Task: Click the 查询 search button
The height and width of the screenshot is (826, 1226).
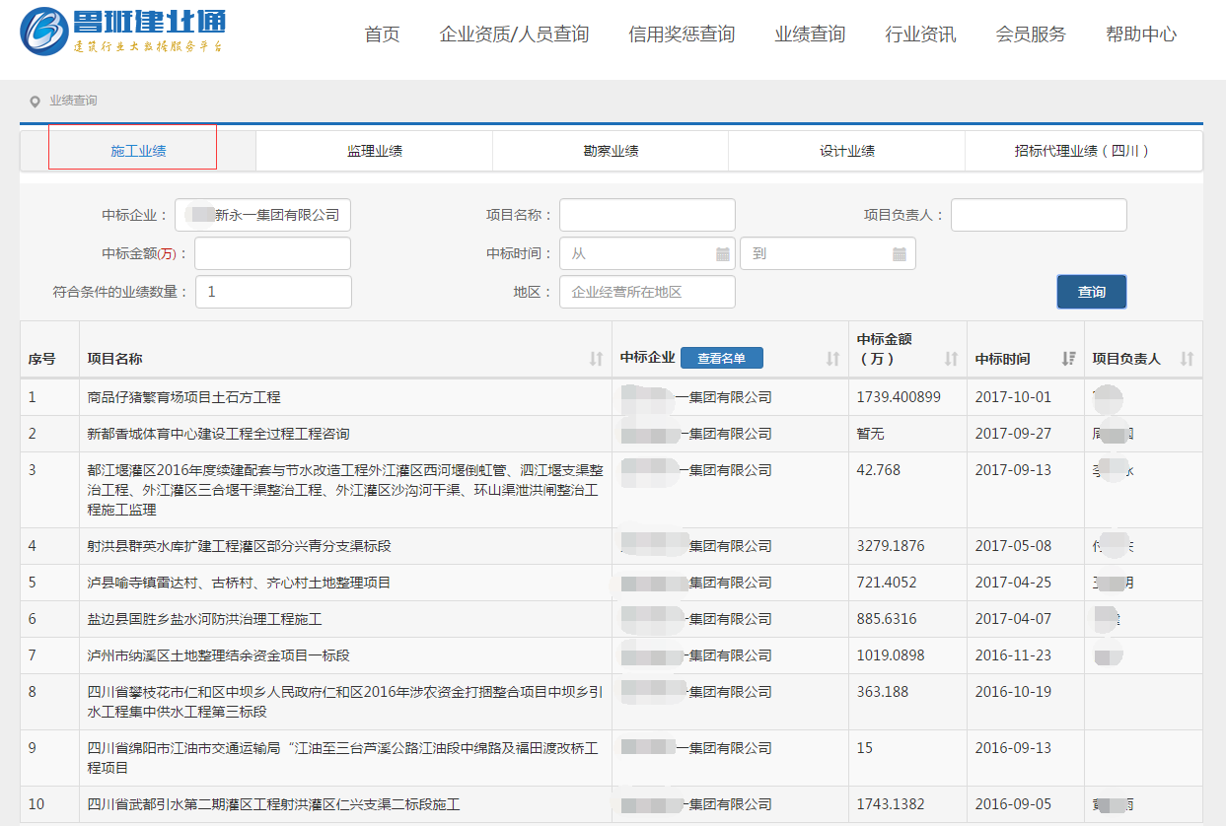Action: [x=1091, y=292]
